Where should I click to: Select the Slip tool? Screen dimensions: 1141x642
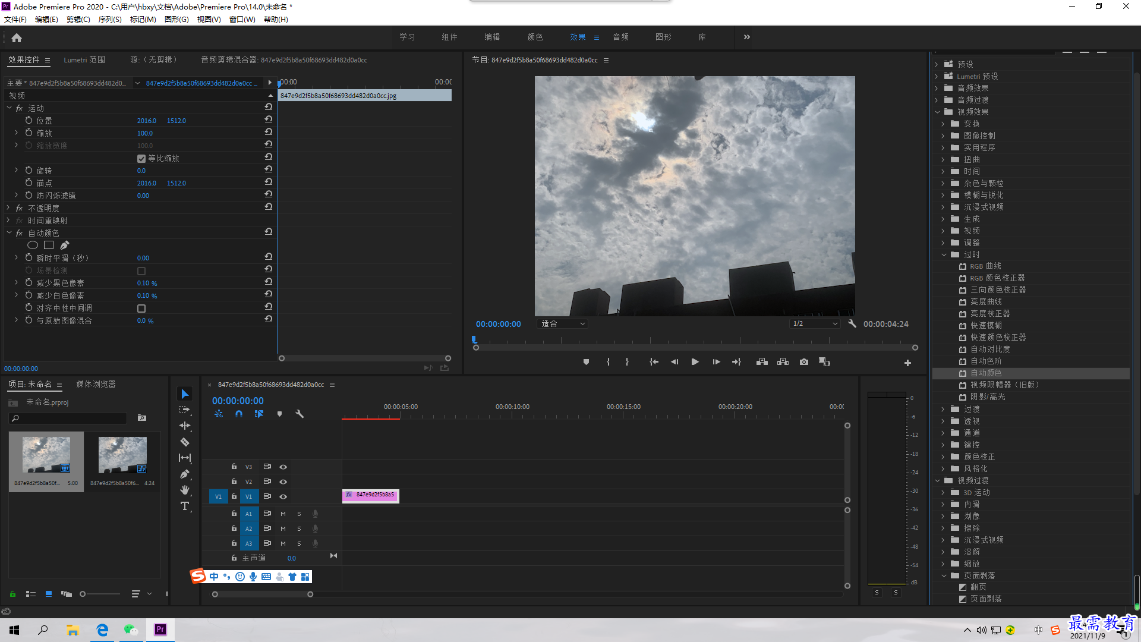coord(185,458)
